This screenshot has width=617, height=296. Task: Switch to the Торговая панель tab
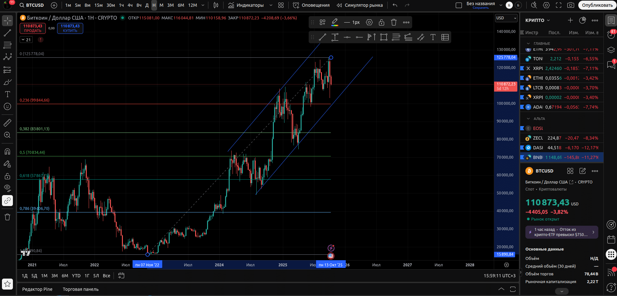point(81,289)
